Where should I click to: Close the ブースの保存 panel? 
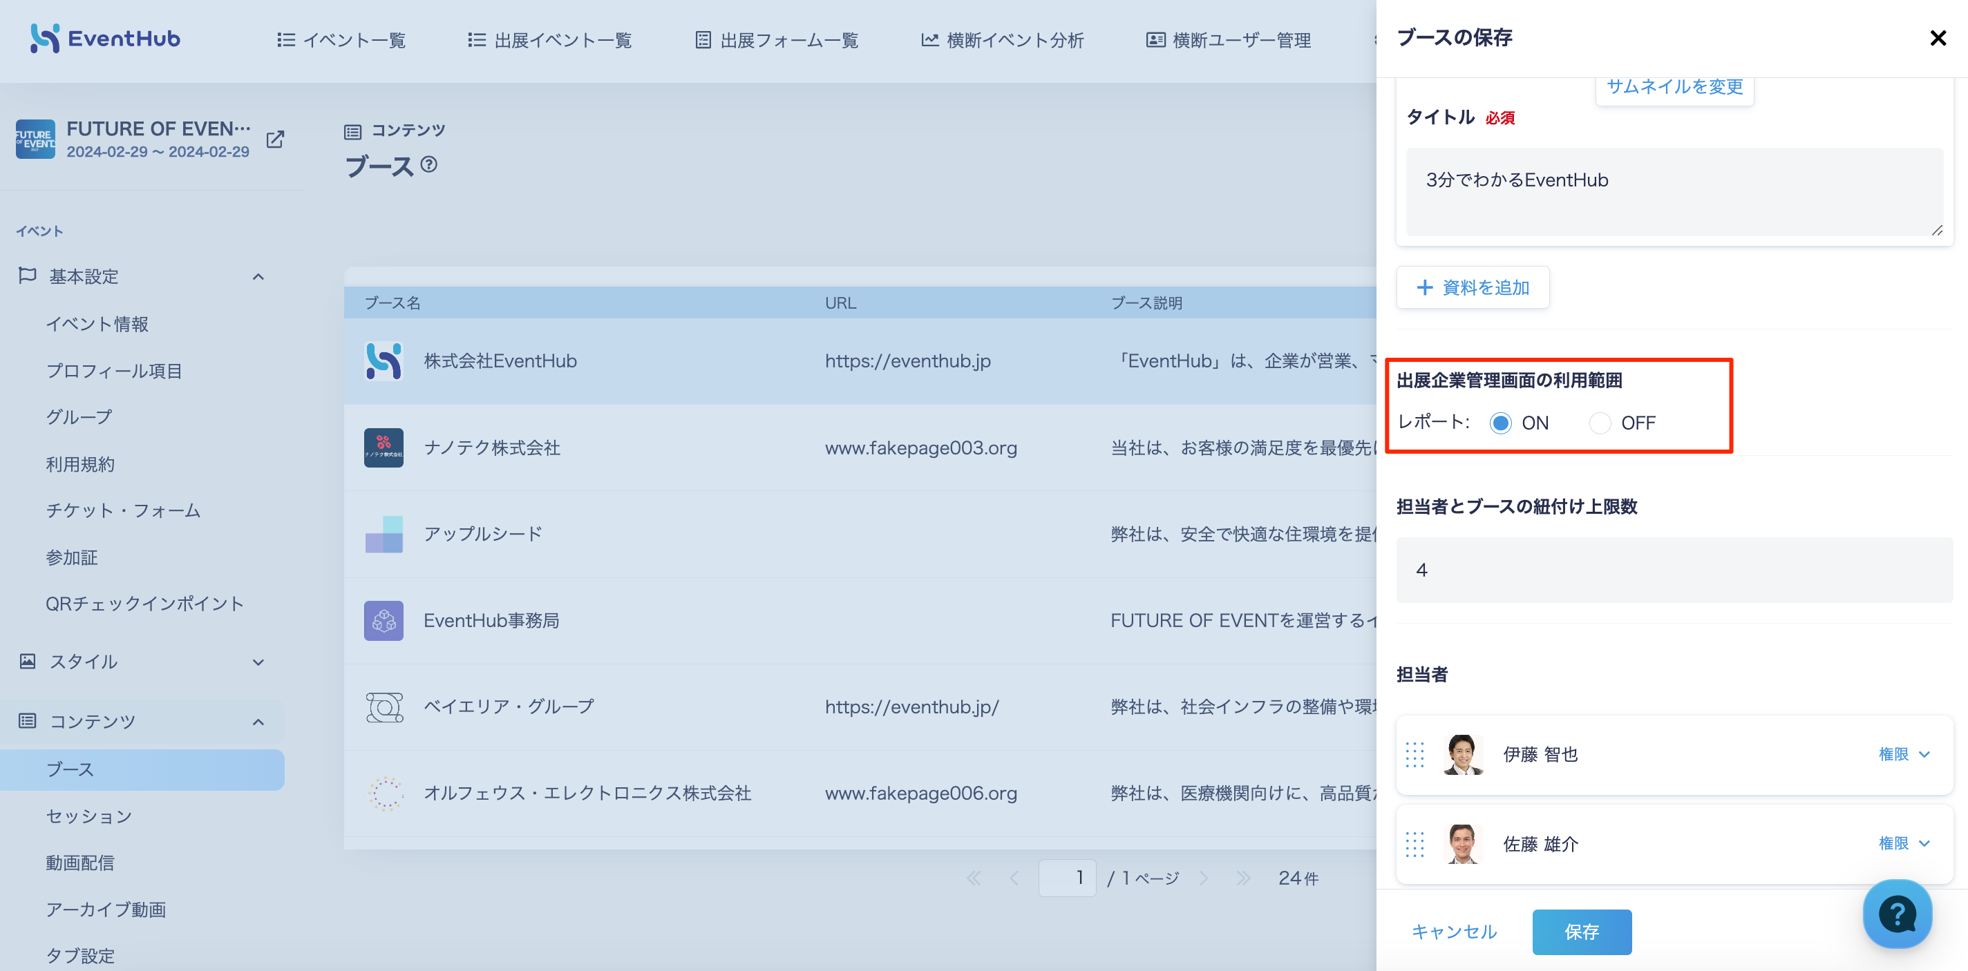pyautogui.click(x=1938, y=38)
